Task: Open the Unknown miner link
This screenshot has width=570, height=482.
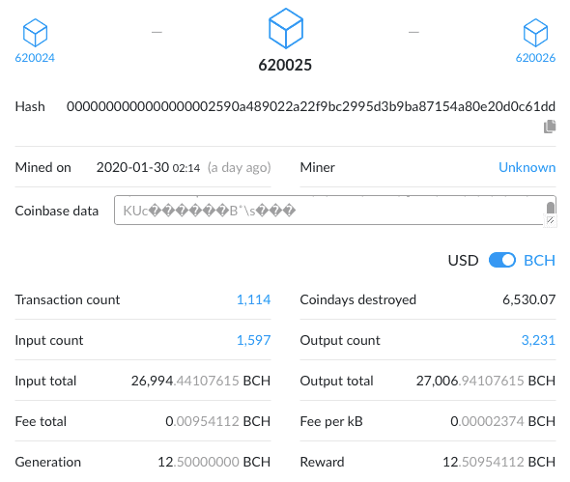Action: tap(527, 167)
